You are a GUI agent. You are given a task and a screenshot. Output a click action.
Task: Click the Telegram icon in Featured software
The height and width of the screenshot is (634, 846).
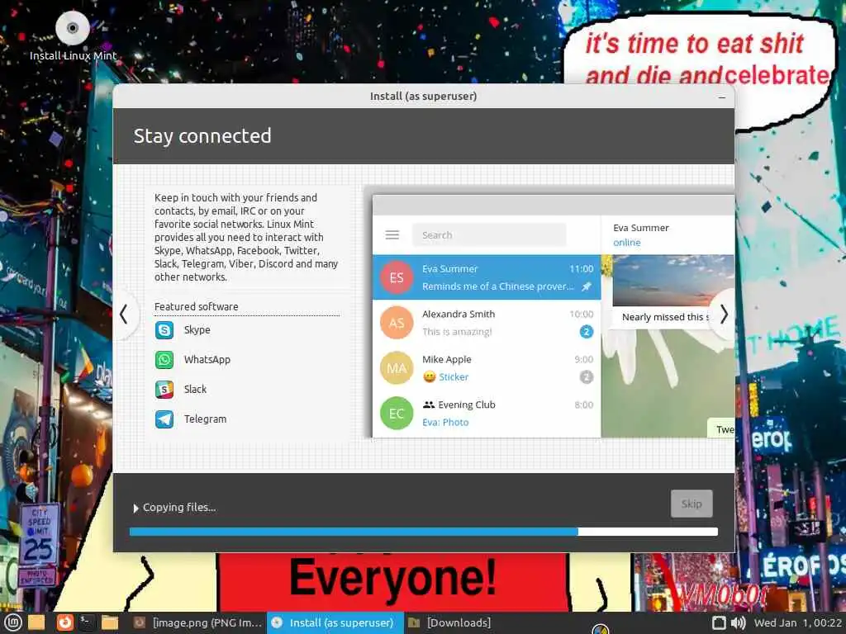164,419
